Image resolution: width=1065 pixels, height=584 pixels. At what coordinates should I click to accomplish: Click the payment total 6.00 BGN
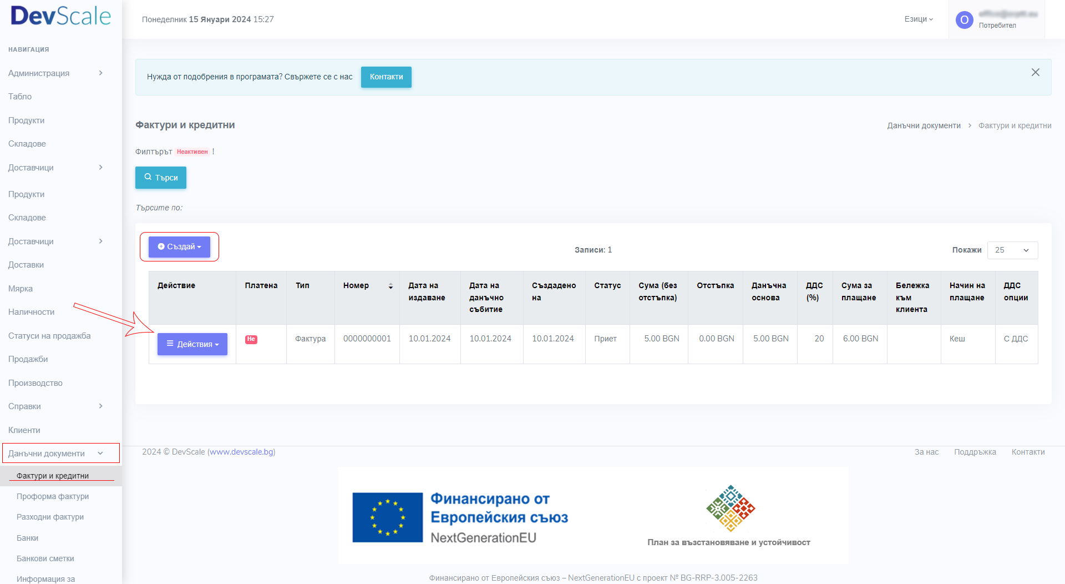click(x=861, y=339)
